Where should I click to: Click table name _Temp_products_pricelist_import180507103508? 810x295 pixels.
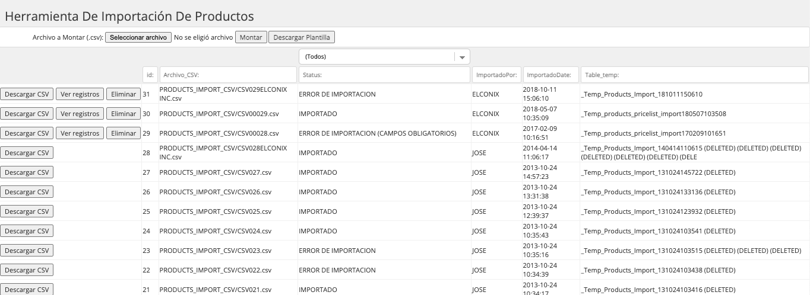pyautogui.click(x=653, y=114)
